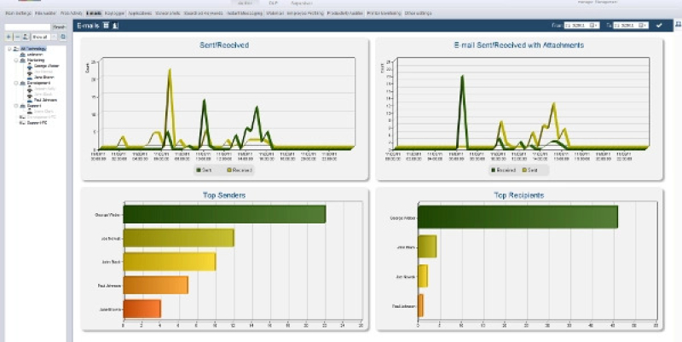Click the Search button beside search box
This screenshot has width=682, height=342.
[59, 27]
